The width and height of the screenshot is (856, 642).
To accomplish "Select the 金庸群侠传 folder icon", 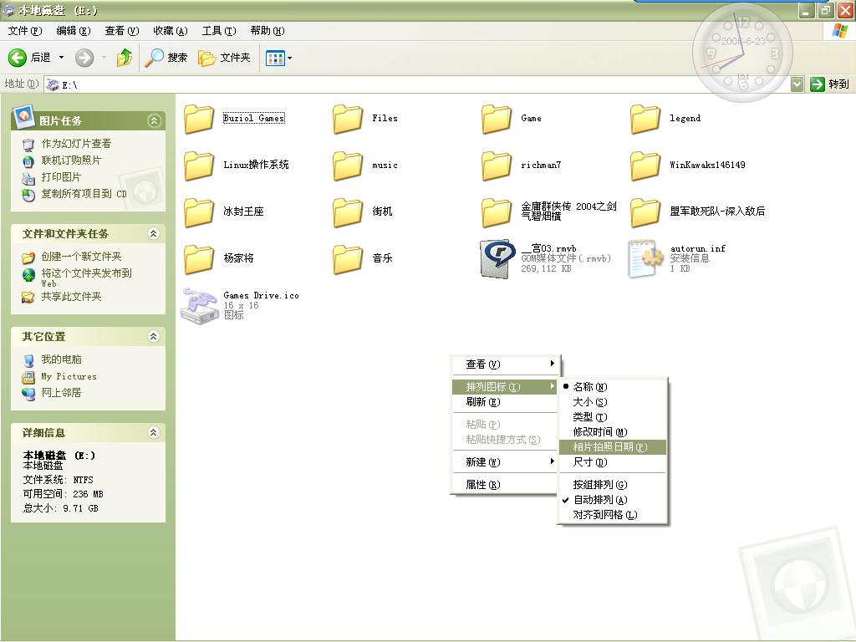I will pyautogui.click(x=497, y=211).
